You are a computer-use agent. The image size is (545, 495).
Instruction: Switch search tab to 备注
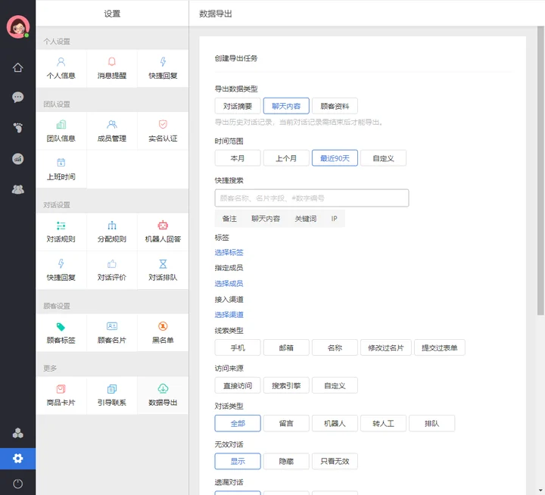point(229,219)
